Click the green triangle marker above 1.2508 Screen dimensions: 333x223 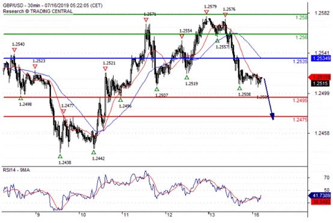click(x=240, y=88)
